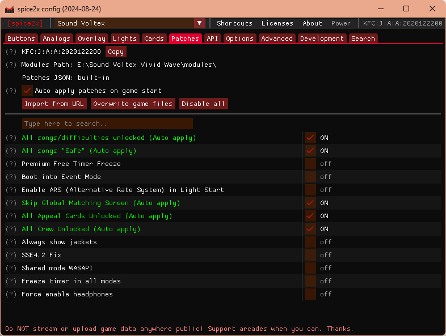Click the Import from URL button

54,104
